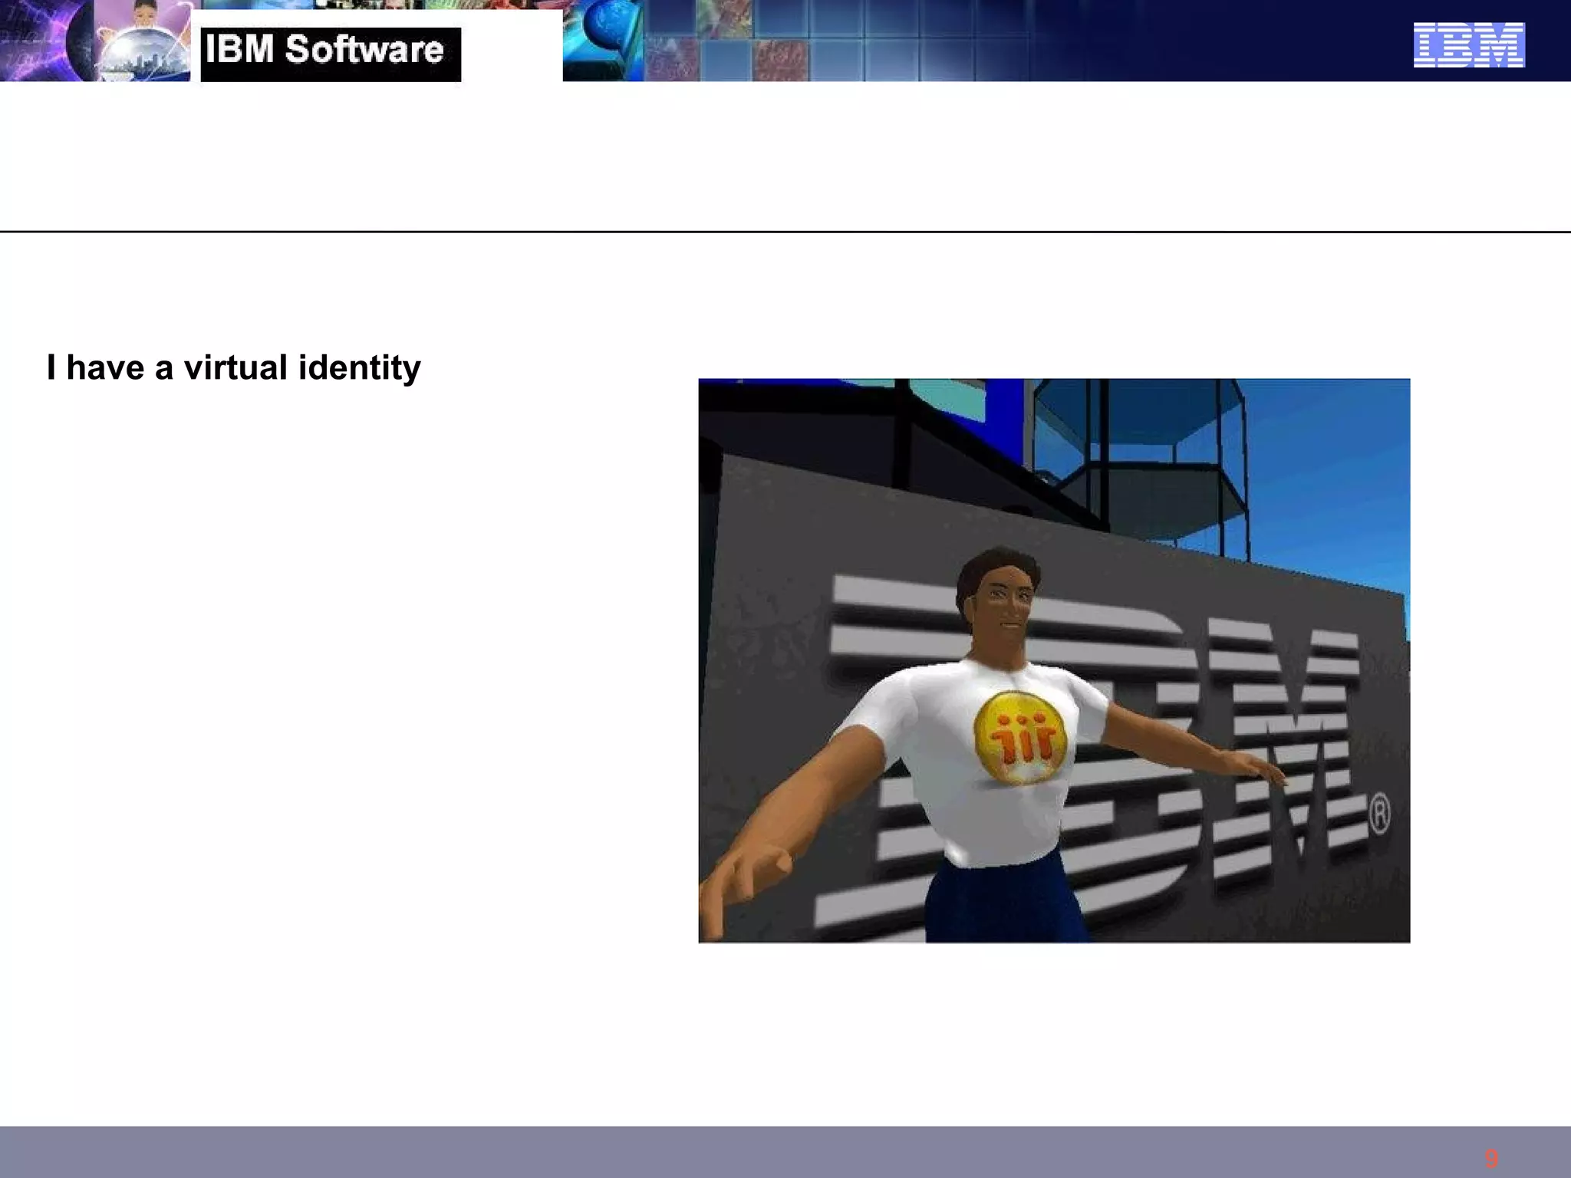Click the Second Life avatar image
This screenshot has width=1571, height=1178.
1054,660
